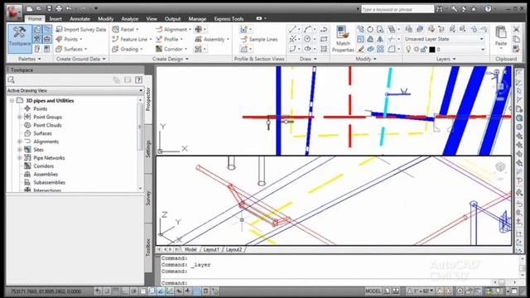Image resolution: width=530 pixels, height=298 pixels.
Task: Open the Analyze ribbon tab
Action: pyautogui.click(x=130, y=18)
